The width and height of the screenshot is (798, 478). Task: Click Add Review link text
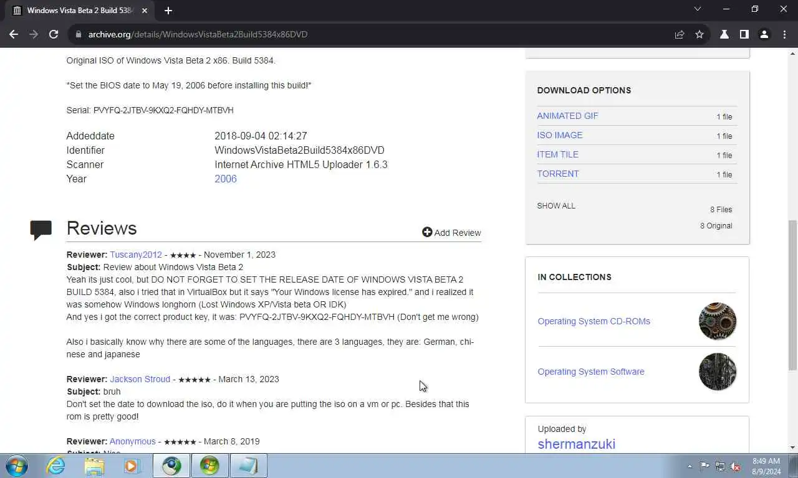458,233
